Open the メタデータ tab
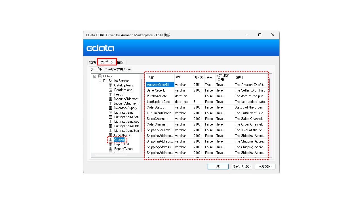Image resolution: width=363 pixels, height=204 pixels. [x=107, y=62]
